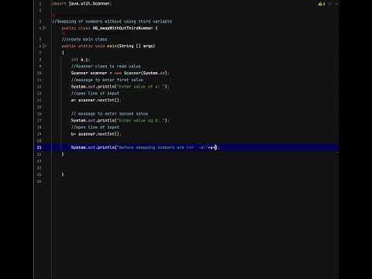
Task: Click the Enter value of b println line
Action: tap(120, 120)
